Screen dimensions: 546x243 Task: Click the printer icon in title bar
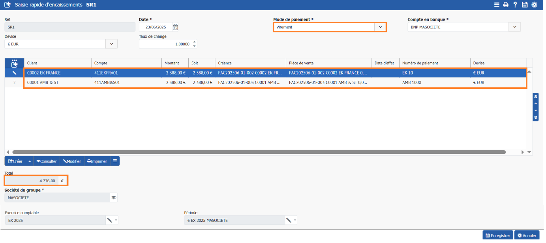505,5
